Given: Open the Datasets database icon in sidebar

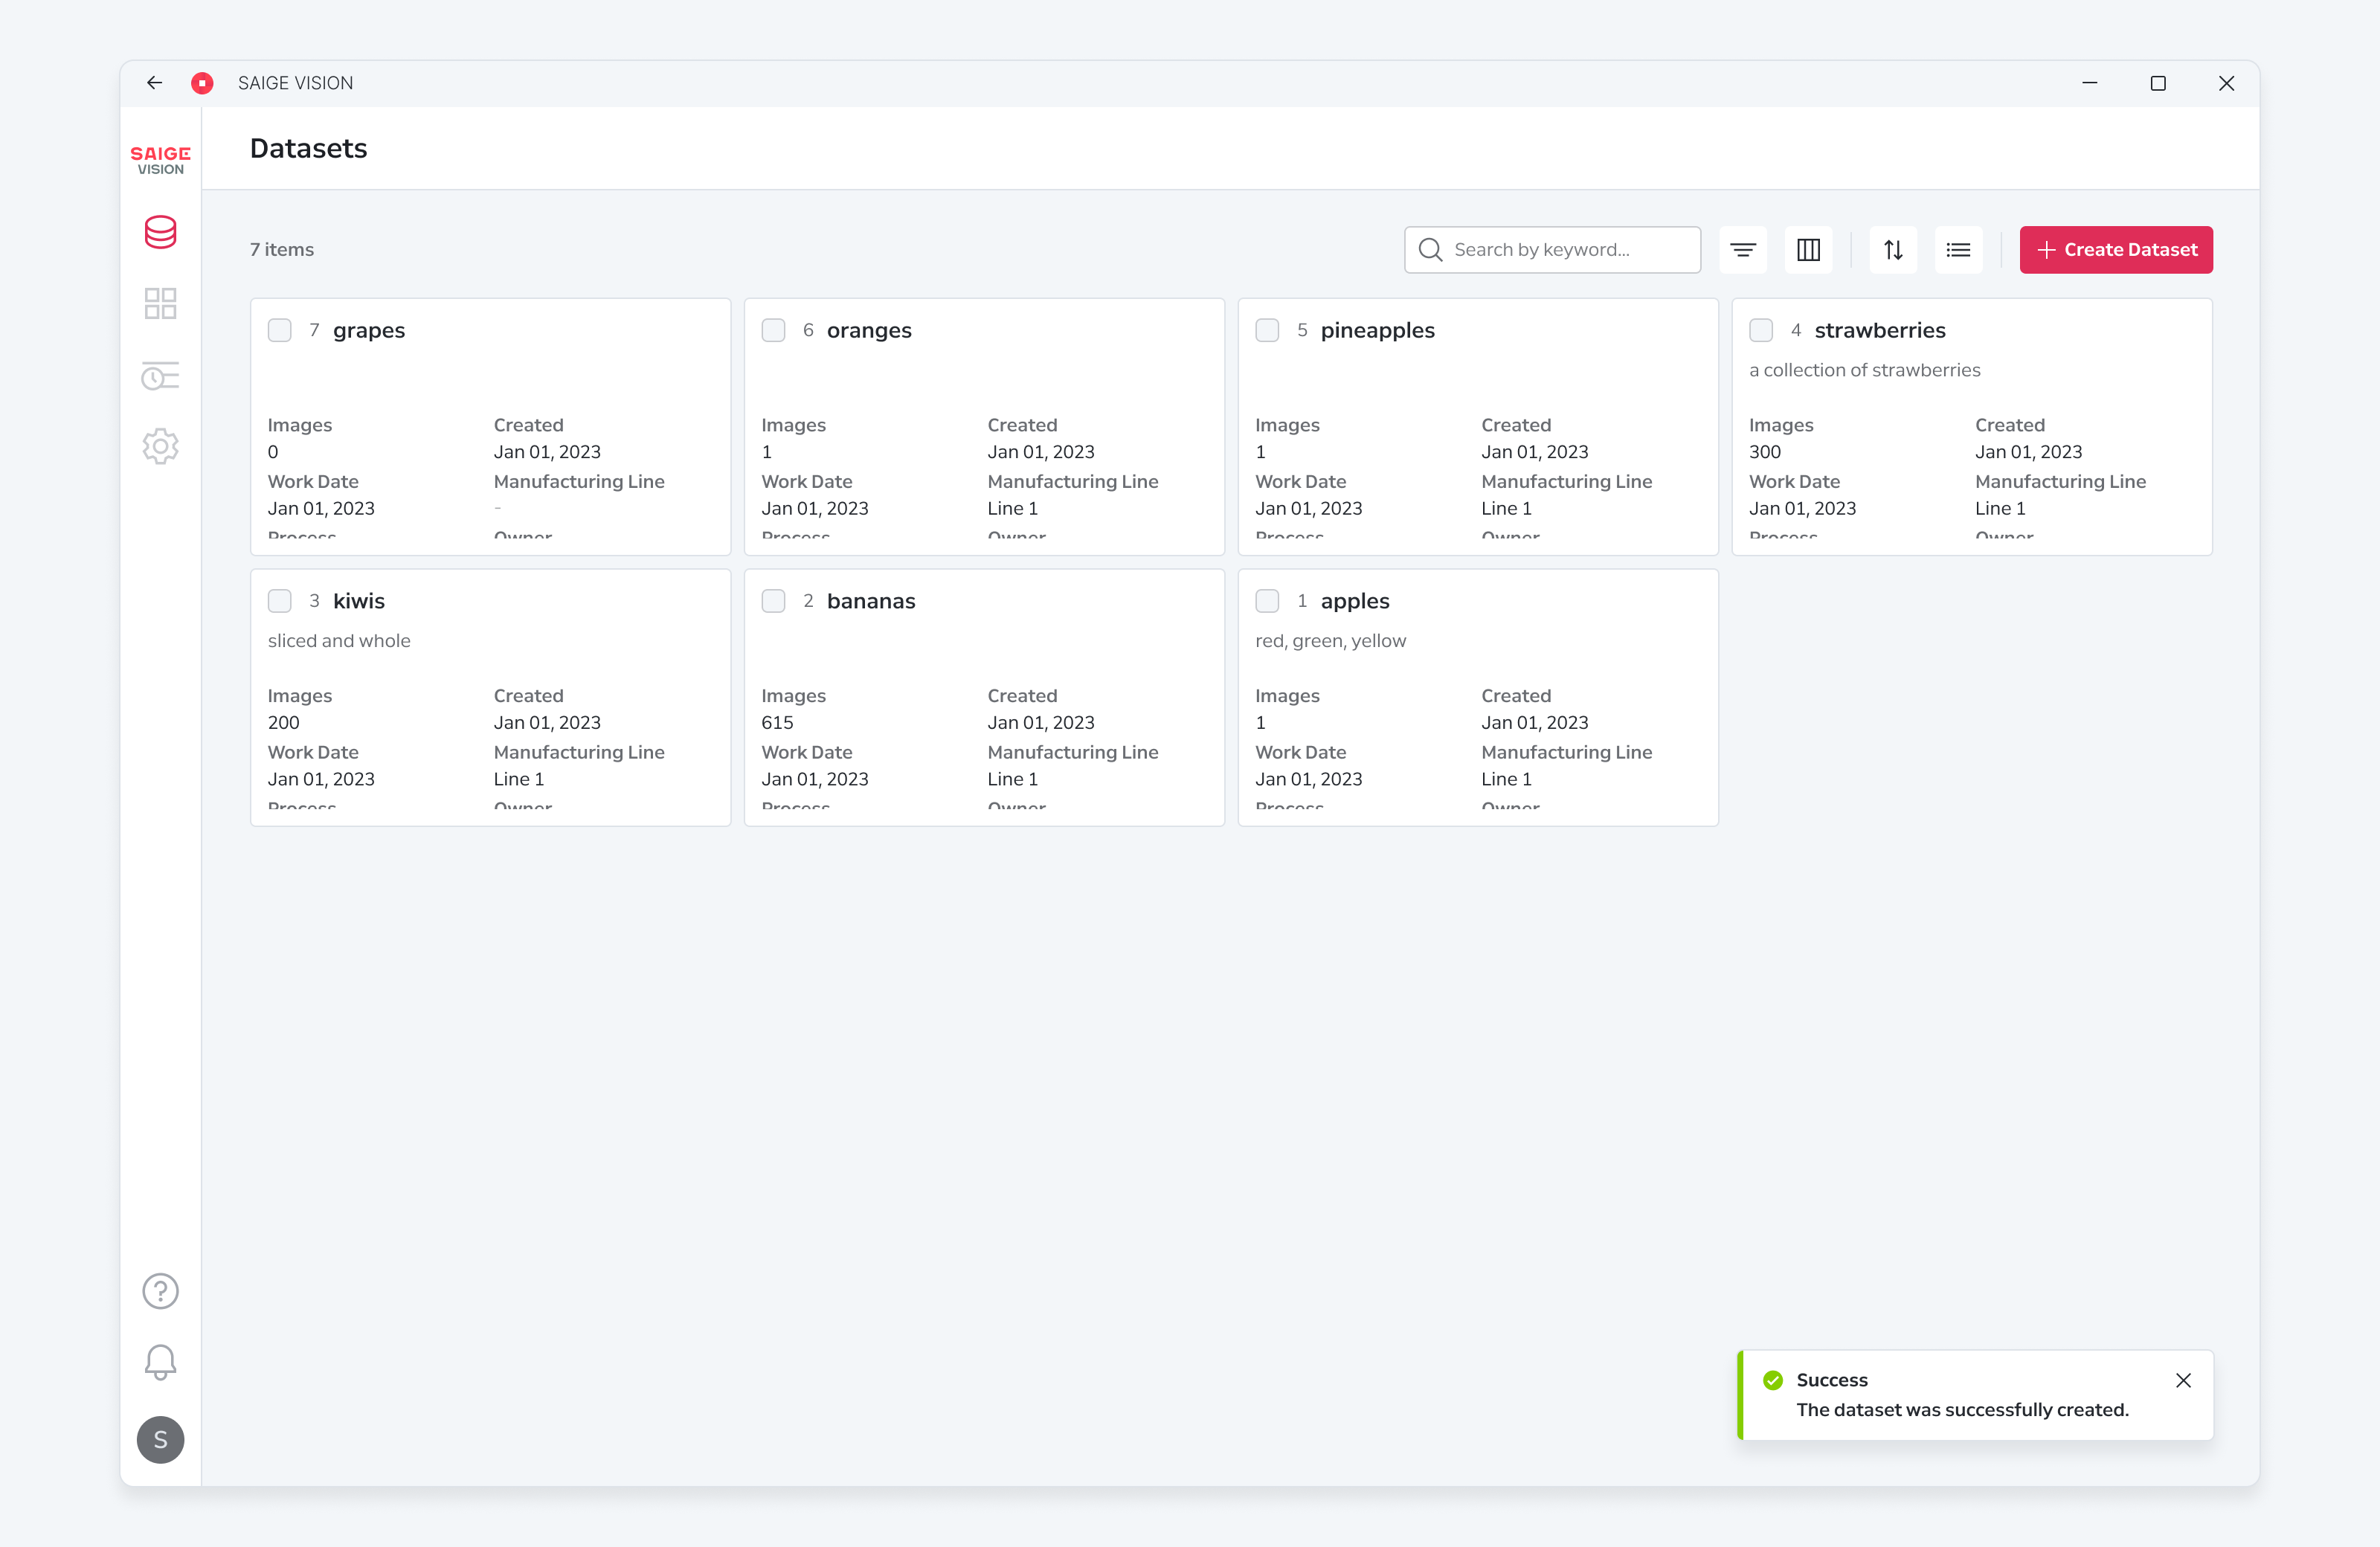Looking at the screenshot, I should click(x=160, y=232).
